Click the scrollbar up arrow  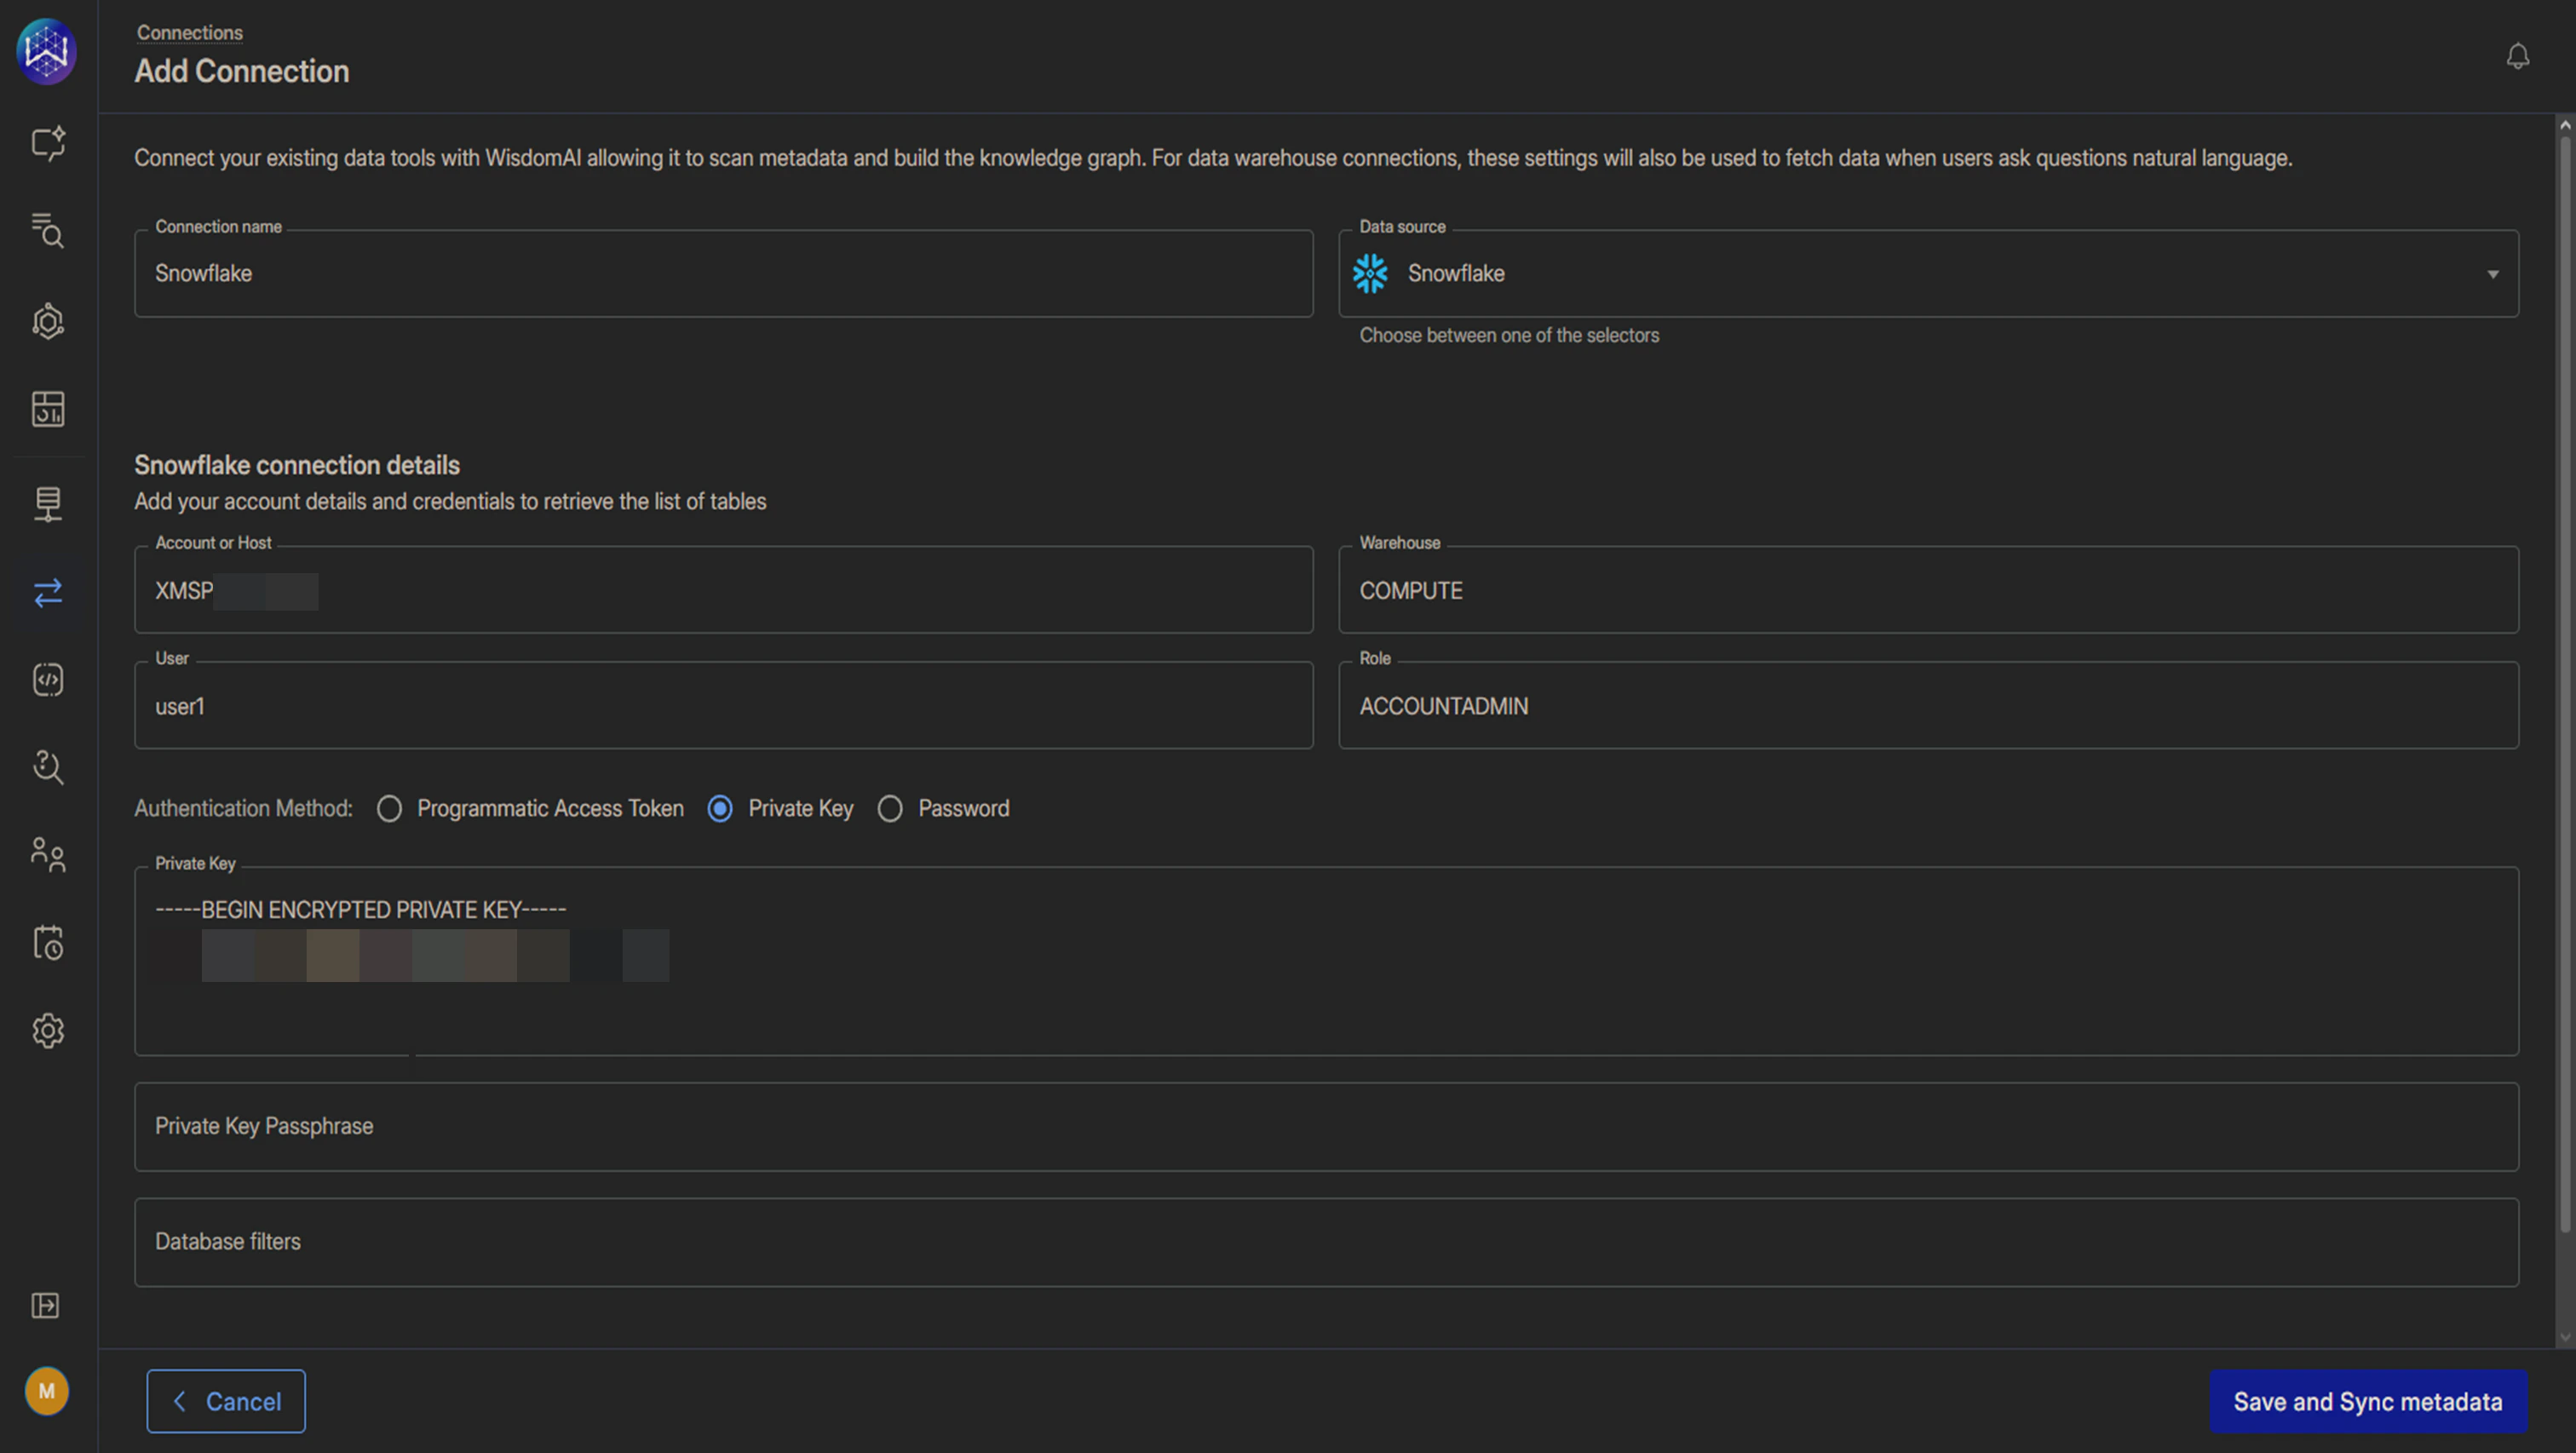(2565, 125)
